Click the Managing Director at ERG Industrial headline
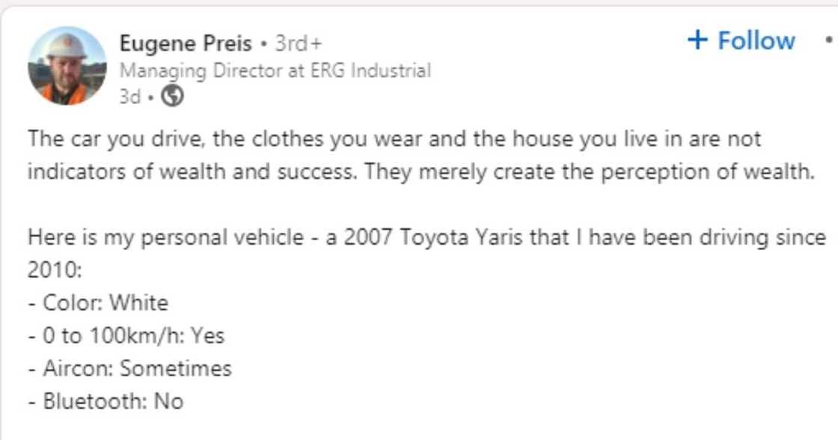The image size is (838, 440). coord(275,71)
